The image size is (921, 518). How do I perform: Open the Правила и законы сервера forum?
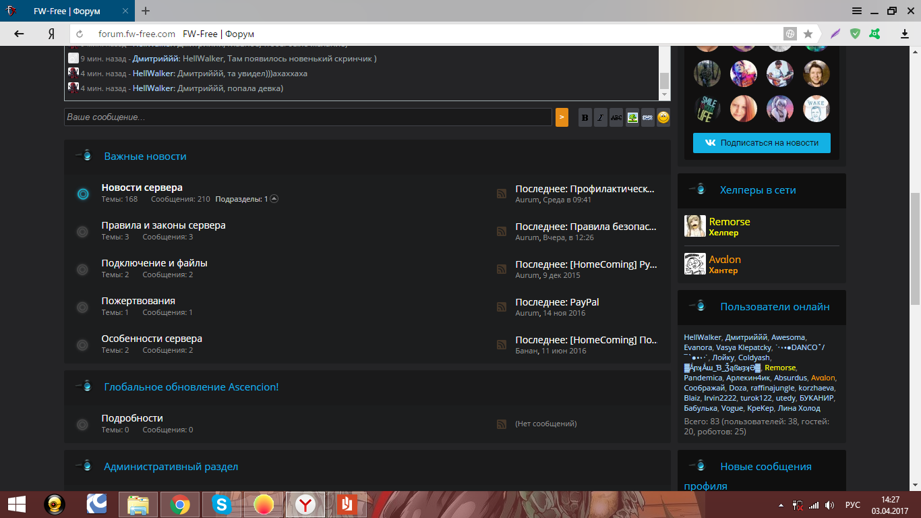[163, 225]
